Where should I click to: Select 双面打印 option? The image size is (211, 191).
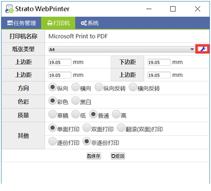click(x=87, y=128)
